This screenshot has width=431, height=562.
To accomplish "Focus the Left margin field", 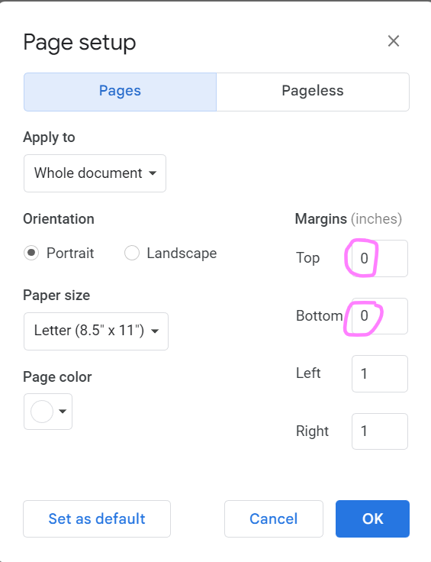I will (379, 373).
